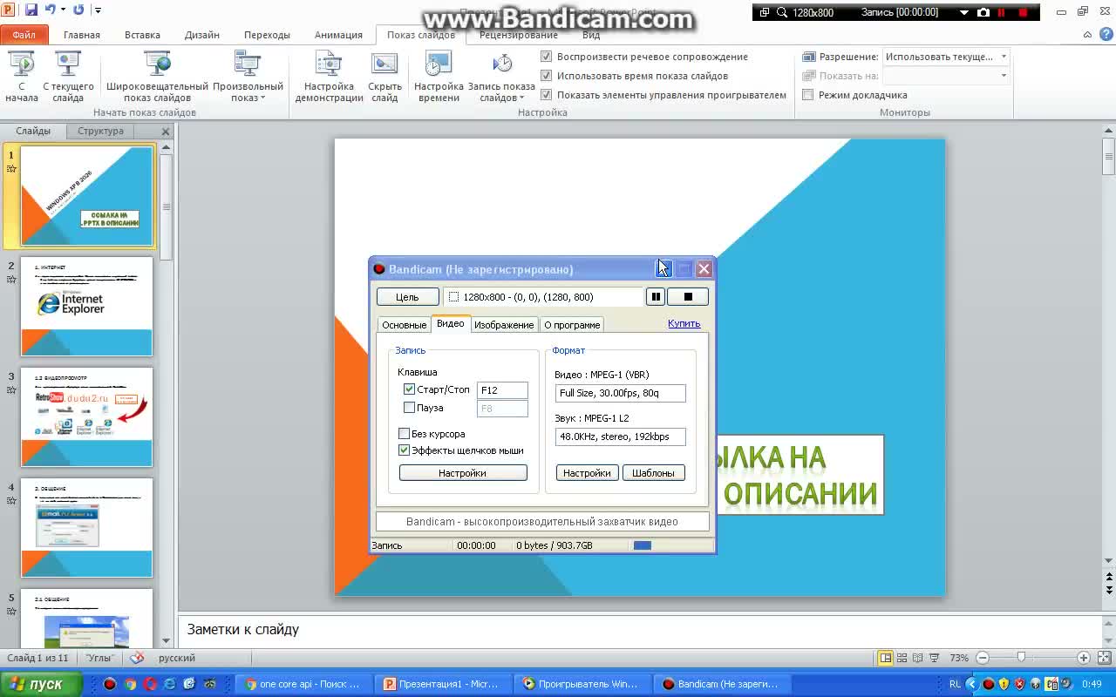Open Chrome from quick launch bar
The height and width of the screenshot is (697, 1116).
131,684
